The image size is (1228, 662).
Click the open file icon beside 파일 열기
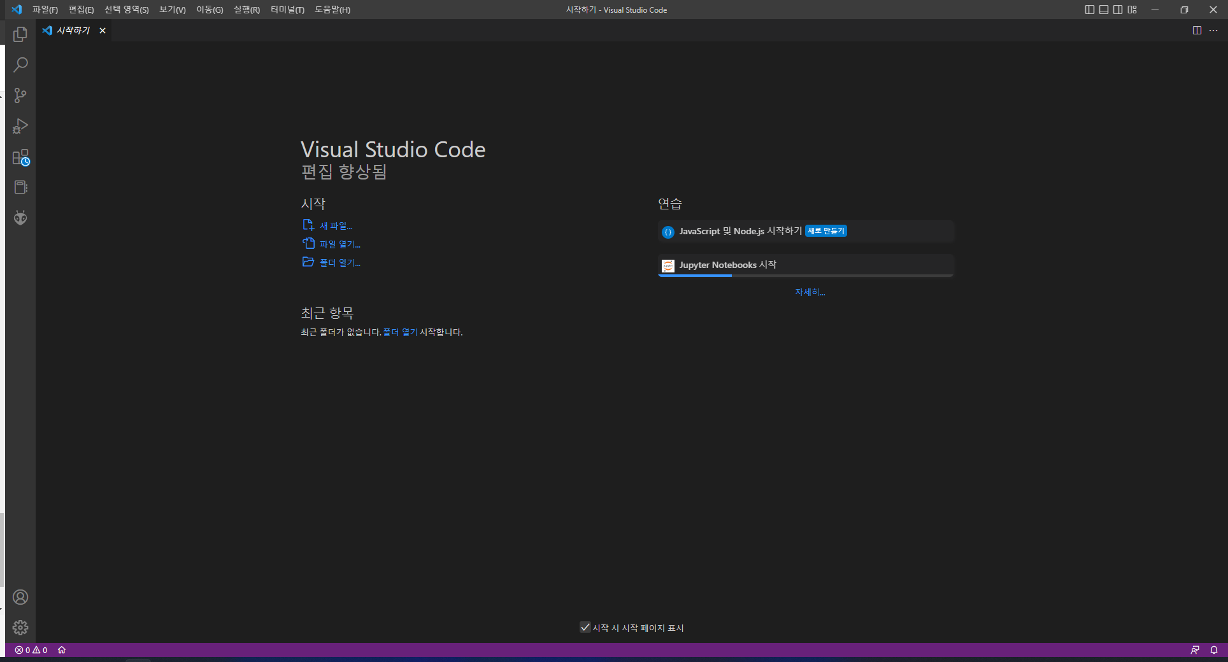click(x=308, y=243)
